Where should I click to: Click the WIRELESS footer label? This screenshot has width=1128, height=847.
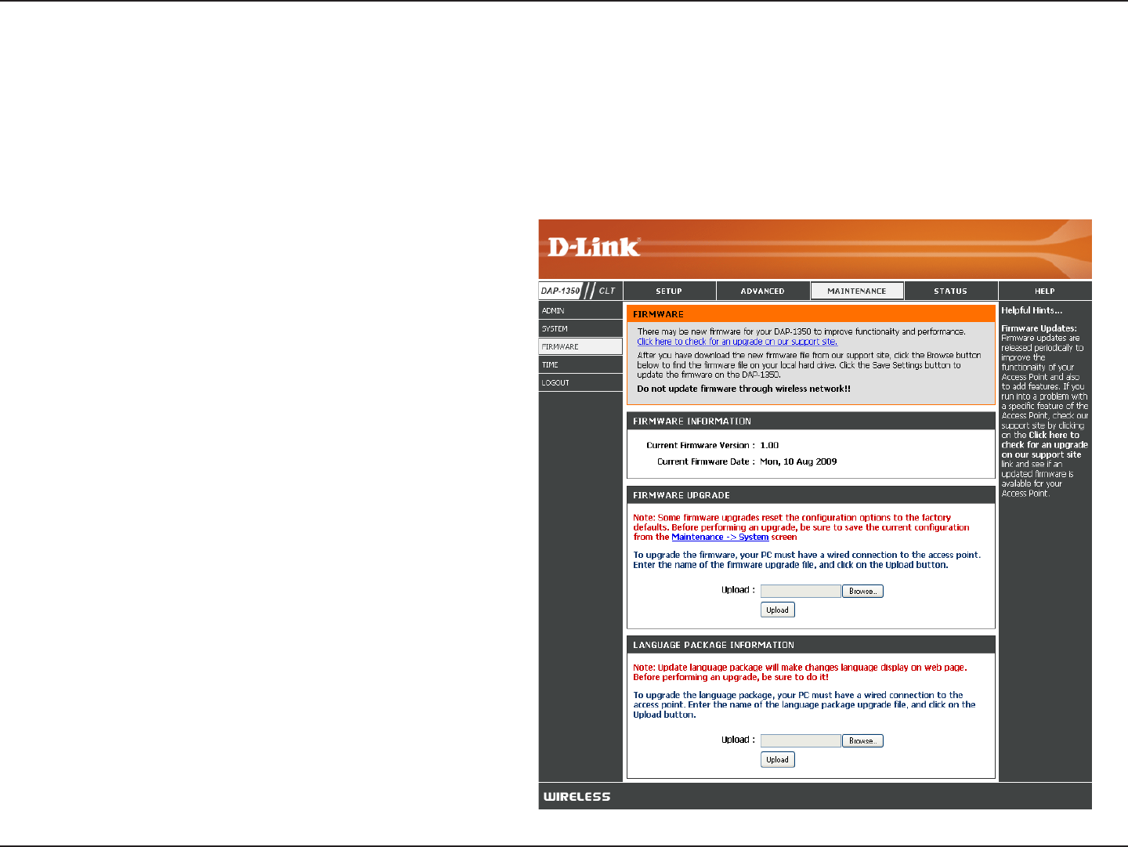coord(577,797)
